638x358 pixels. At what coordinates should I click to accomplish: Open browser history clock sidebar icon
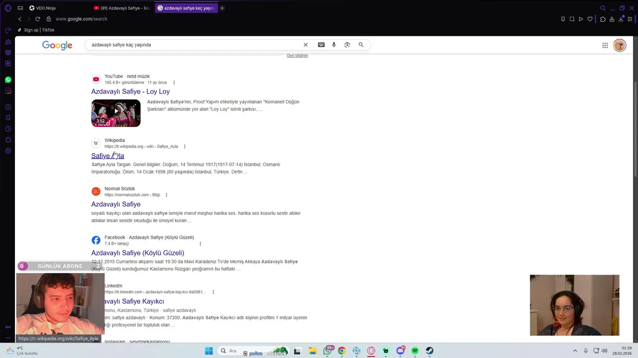8,129
